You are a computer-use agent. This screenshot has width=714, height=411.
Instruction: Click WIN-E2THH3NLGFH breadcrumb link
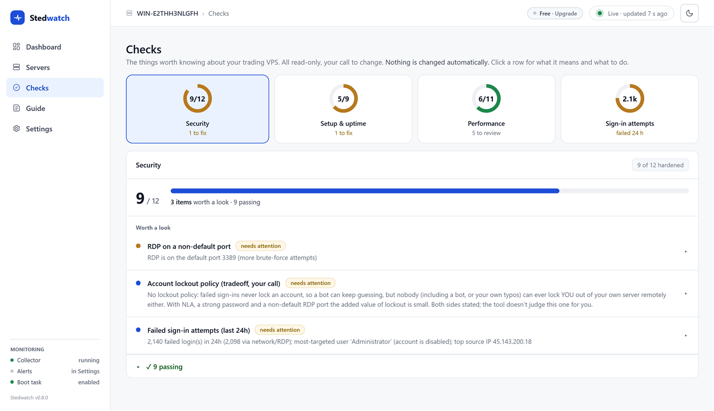(167, 13)
